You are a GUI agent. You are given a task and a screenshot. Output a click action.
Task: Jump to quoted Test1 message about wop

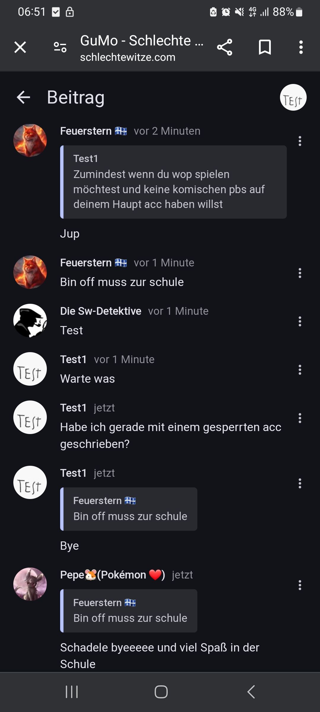(x=173, y=182)
